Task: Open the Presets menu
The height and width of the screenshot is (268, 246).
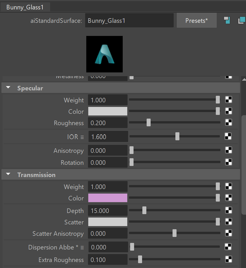Action: tap(196, 21)
